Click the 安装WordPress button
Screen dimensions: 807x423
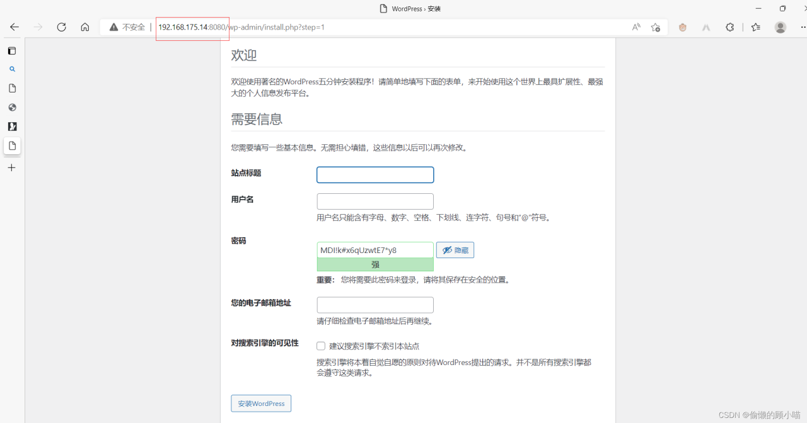coord(261,403)
